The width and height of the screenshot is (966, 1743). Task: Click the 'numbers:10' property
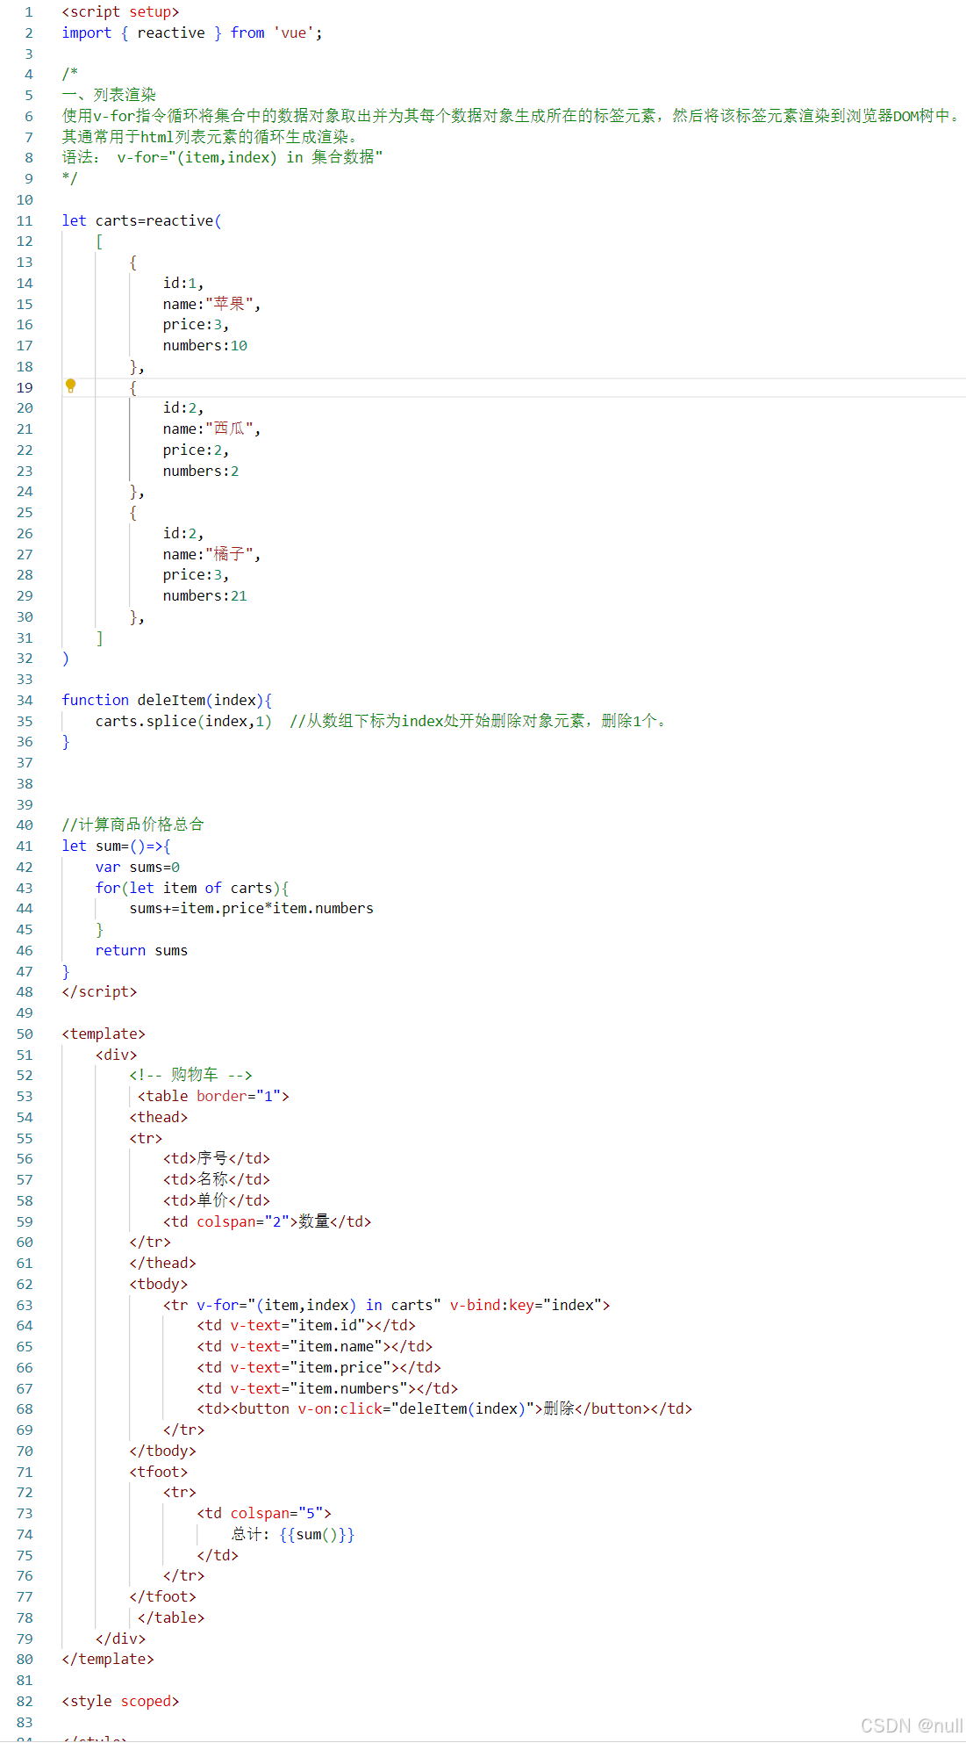[x=205, y=345]
